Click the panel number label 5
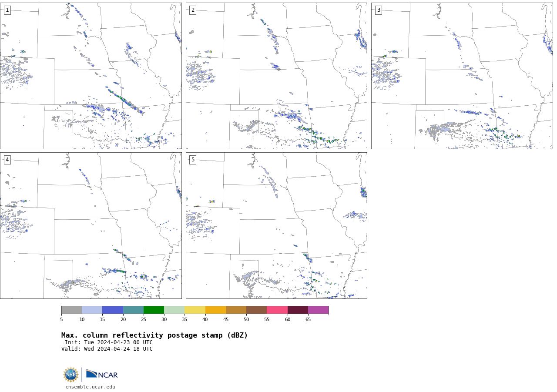557x392 pixels. click(x=193, y=160)
